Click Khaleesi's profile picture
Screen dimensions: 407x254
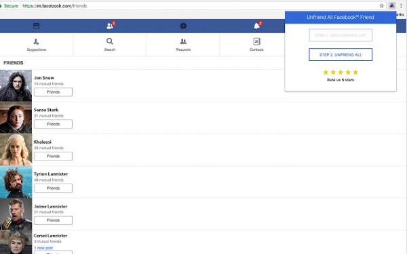pyautogui.click(x=16, y=150)
